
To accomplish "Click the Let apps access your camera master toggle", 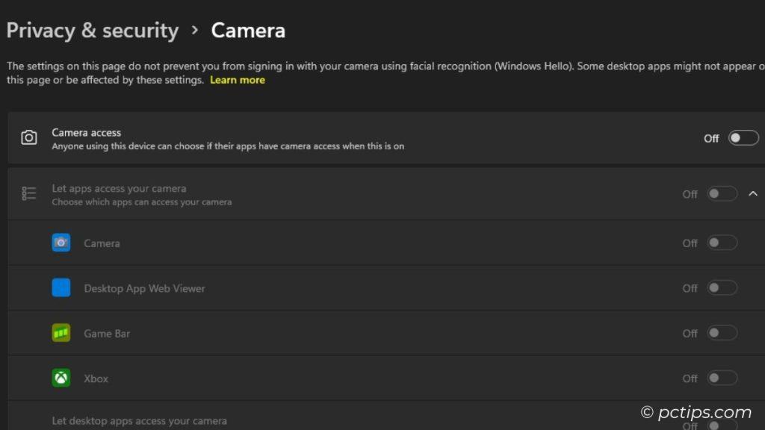I will pyautogui.click(x=722, y=193).
